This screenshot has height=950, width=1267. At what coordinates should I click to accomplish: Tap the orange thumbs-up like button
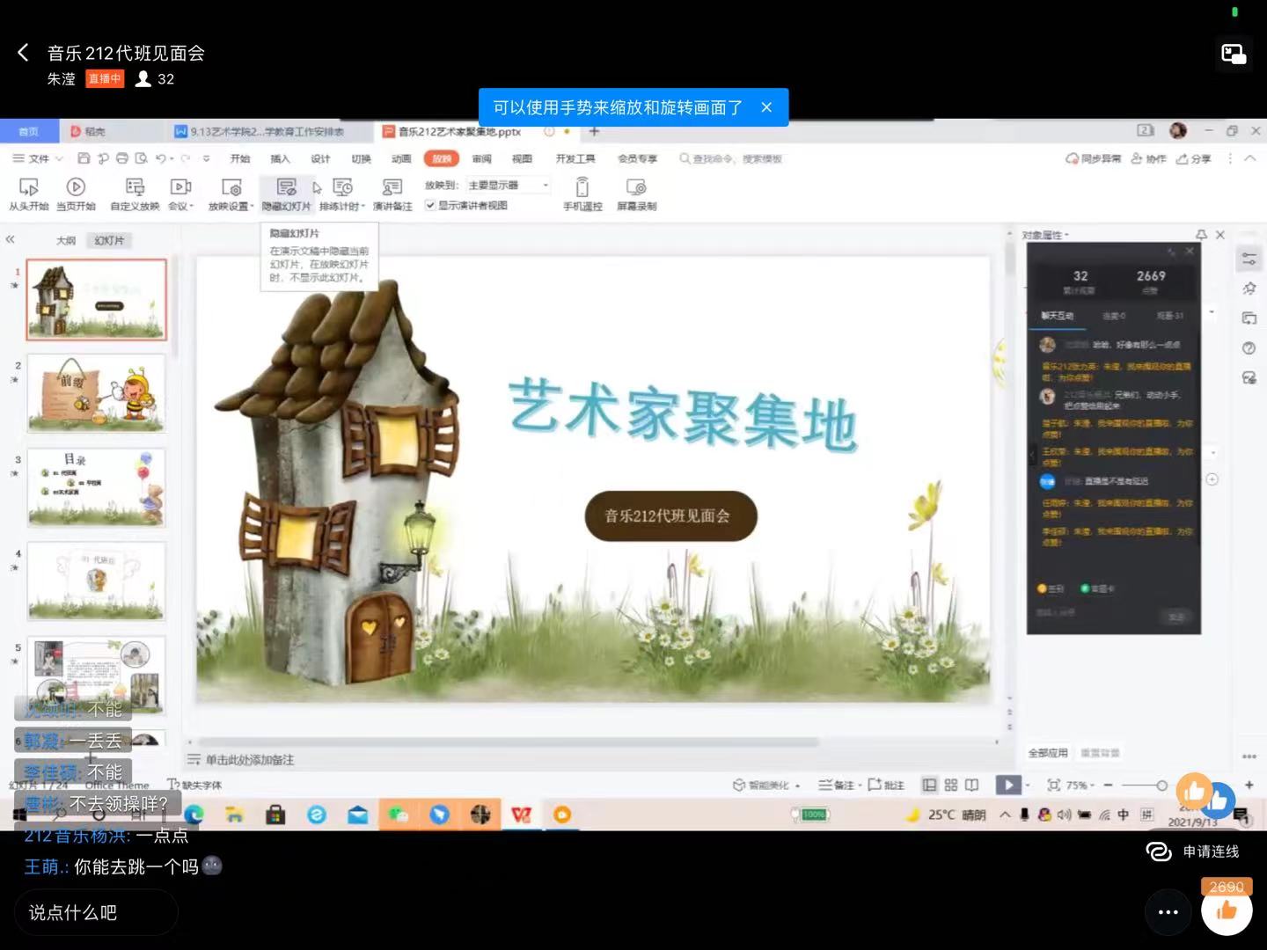[x=1227, y=910]
